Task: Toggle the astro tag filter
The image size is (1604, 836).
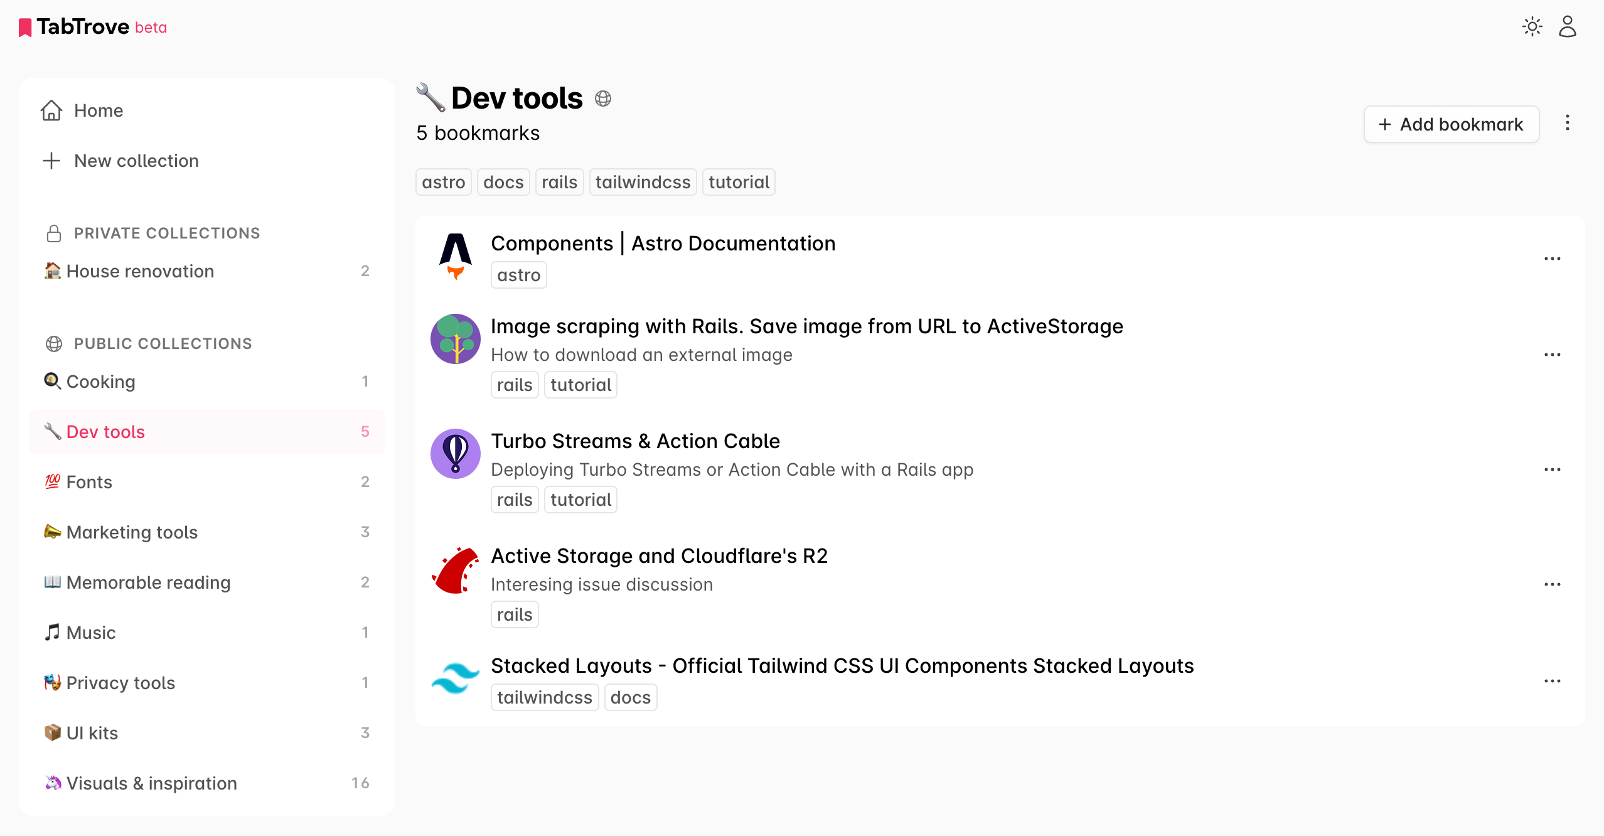Action: point(443,182)
